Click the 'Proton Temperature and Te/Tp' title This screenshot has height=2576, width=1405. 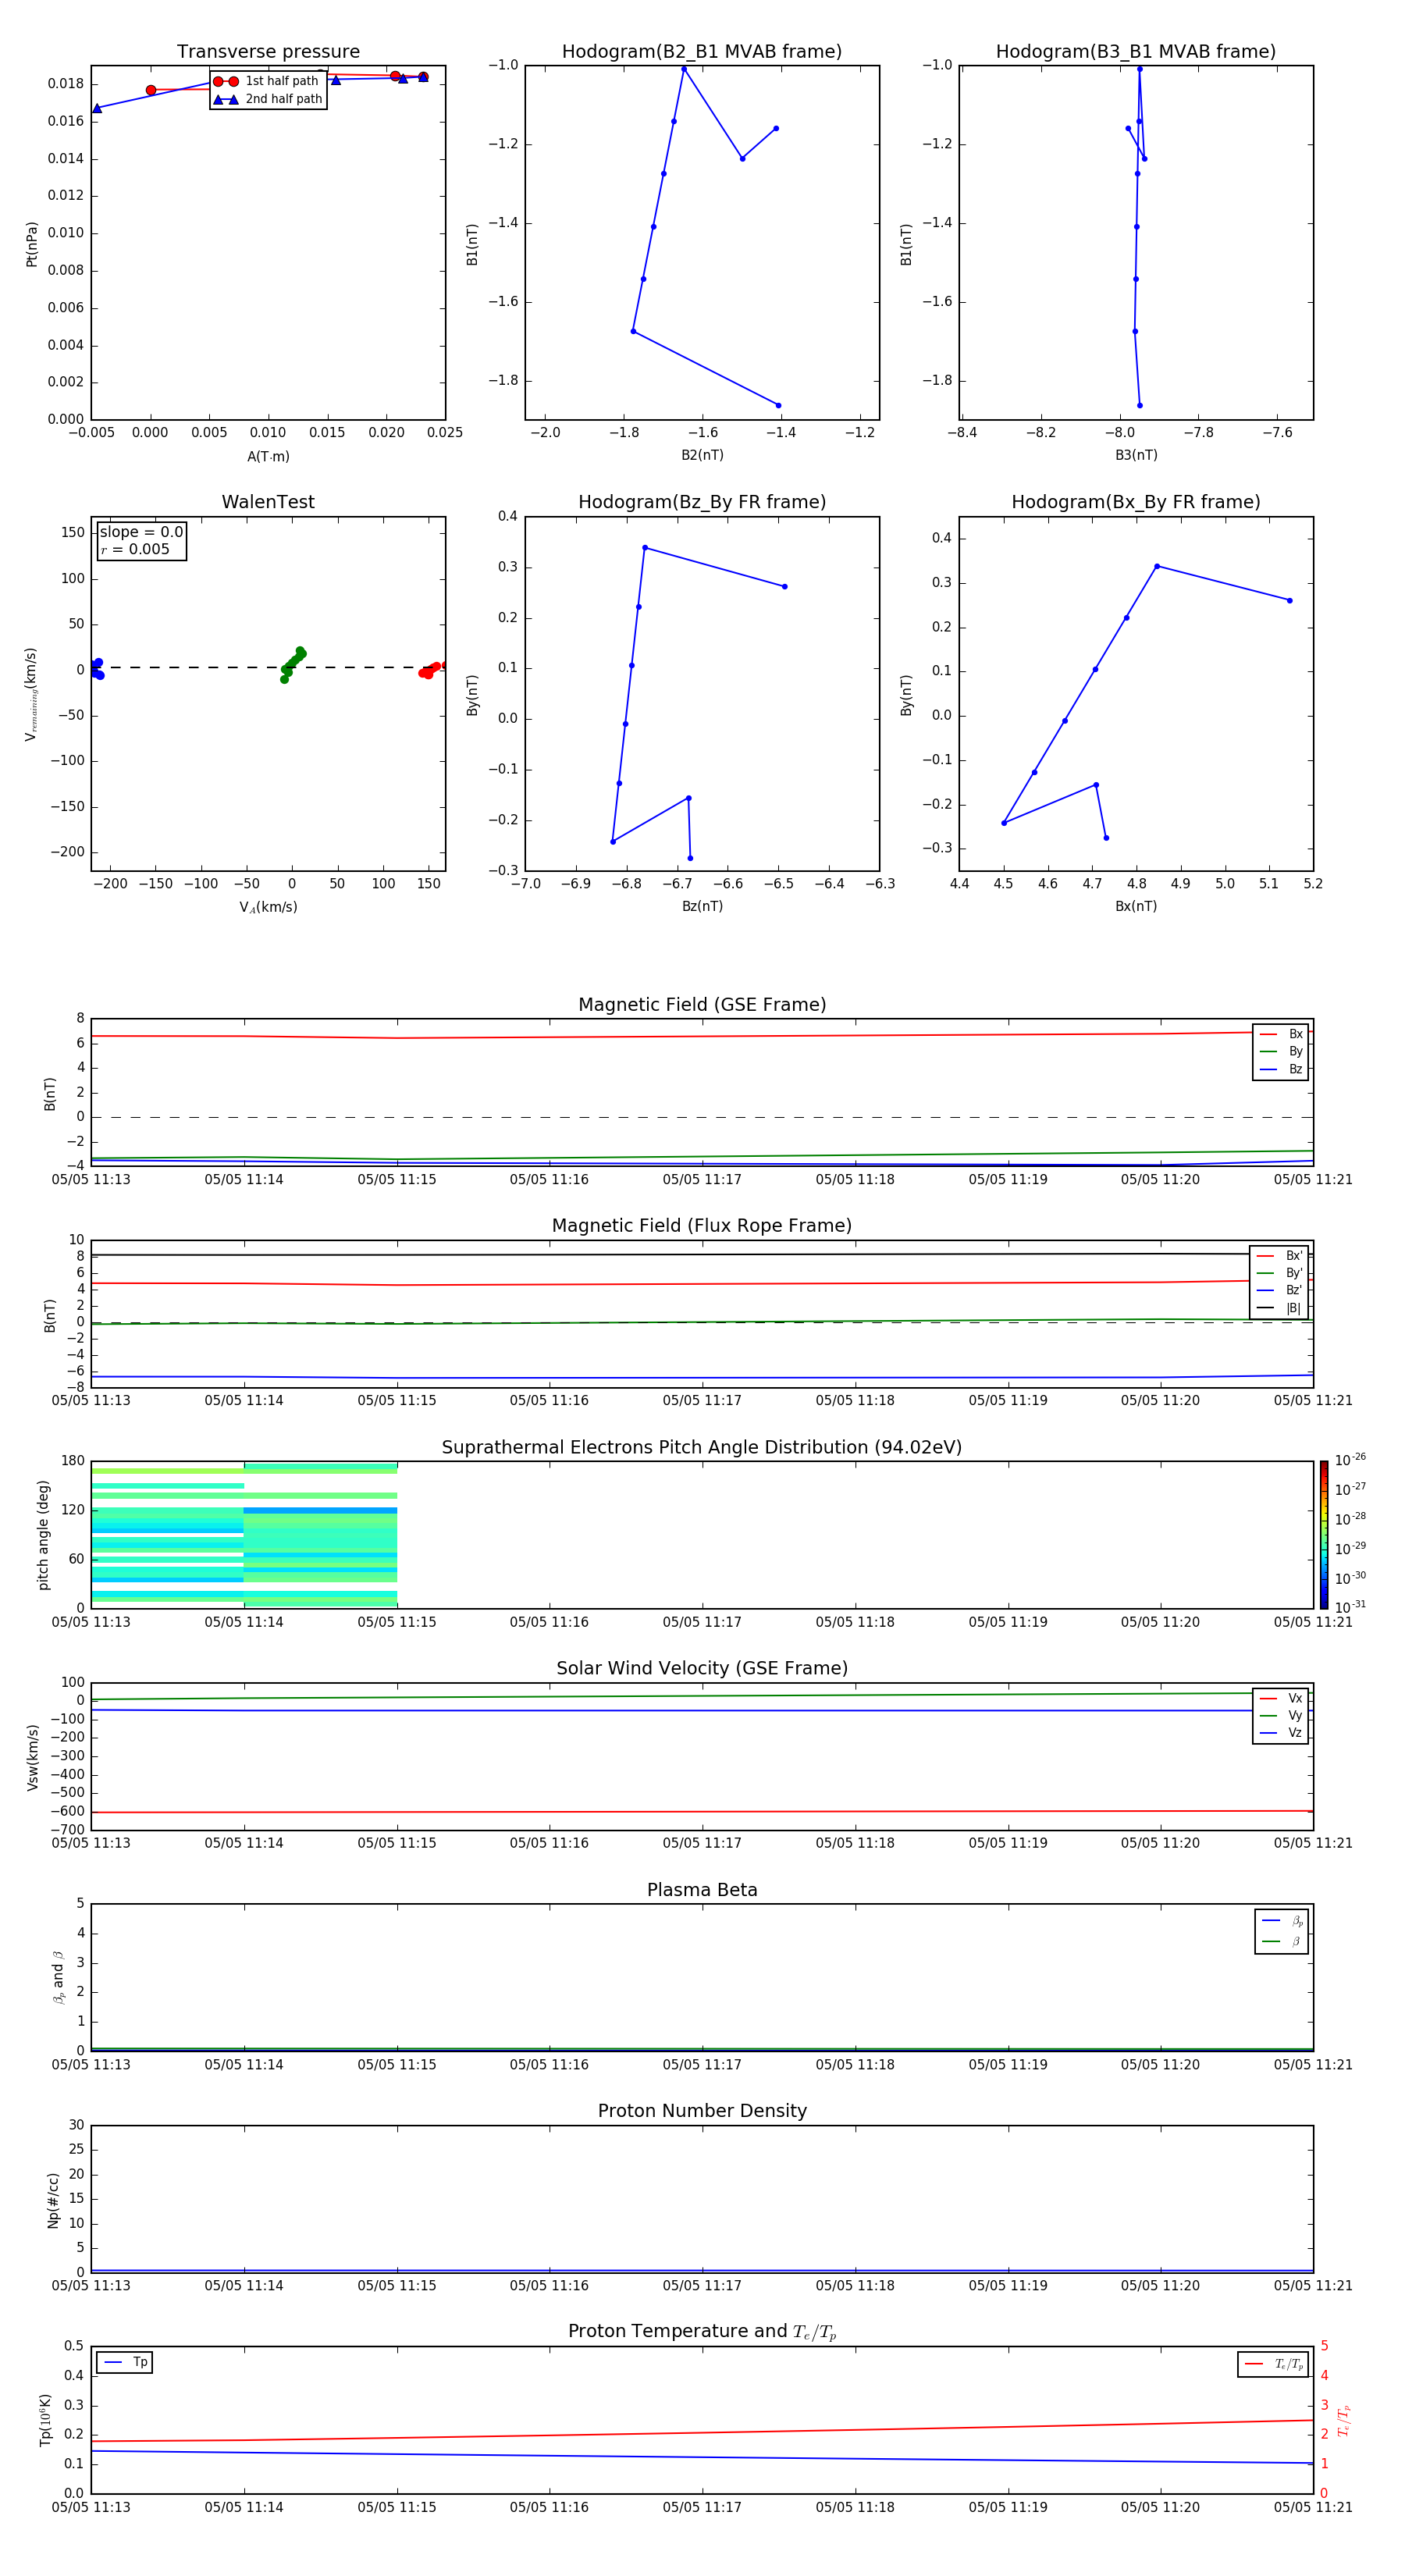(702, 2332)
